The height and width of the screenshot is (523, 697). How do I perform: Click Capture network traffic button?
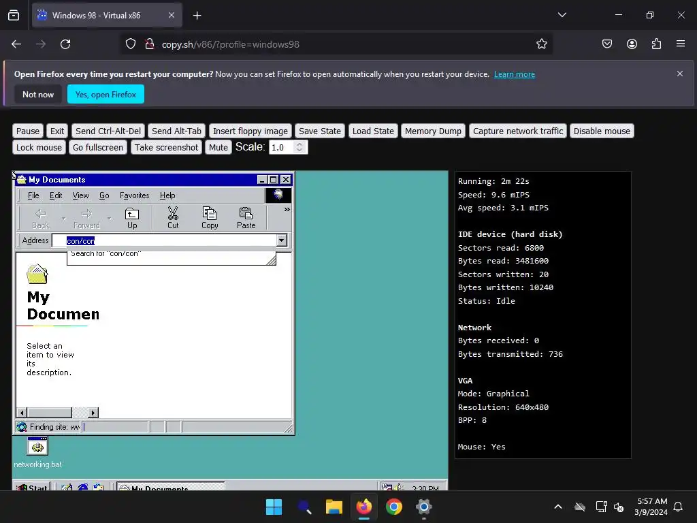coord(518,131)
